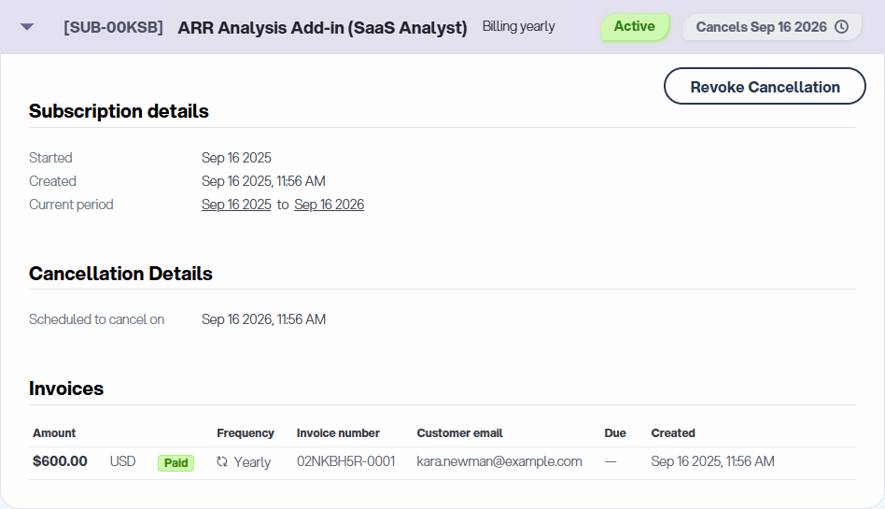Screen dimensions: 885x509
Task: Click the scheduled cancel date Sep 16 2026, 11:56 AM
Action: pos(263,319)
